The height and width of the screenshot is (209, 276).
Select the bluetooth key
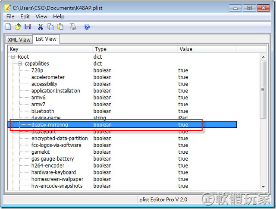pos(43,111)
